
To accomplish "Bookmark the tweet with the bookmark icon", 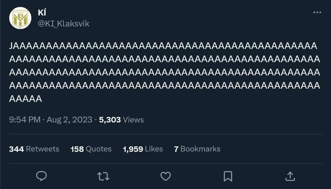I will [x=228, y=176].
